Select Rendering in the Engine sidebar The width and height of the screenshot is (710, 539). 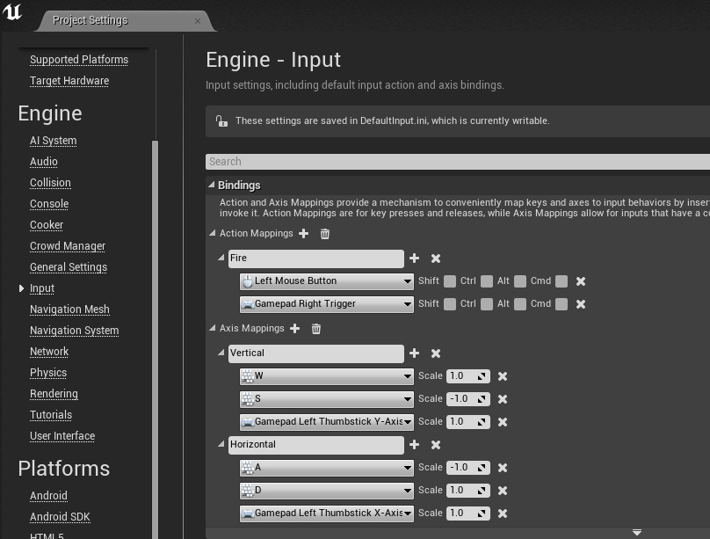[54, 393]
